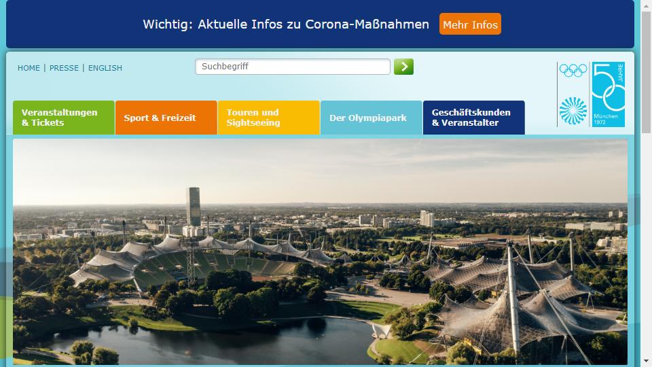The height and width of the screenshot is (367, 652).
Task: Open the PRESSE link
Action: (x=64, y=68)
